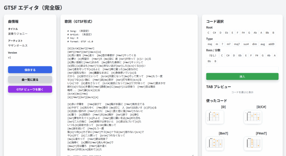Click the empty chord field above 挿入
The width and height of the screenshot is (286, 156).
242,69
